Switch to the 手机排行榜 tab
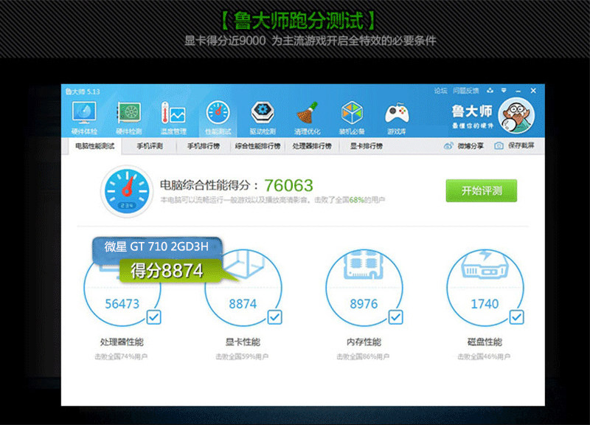590x425 pixels. coord(204,146)
